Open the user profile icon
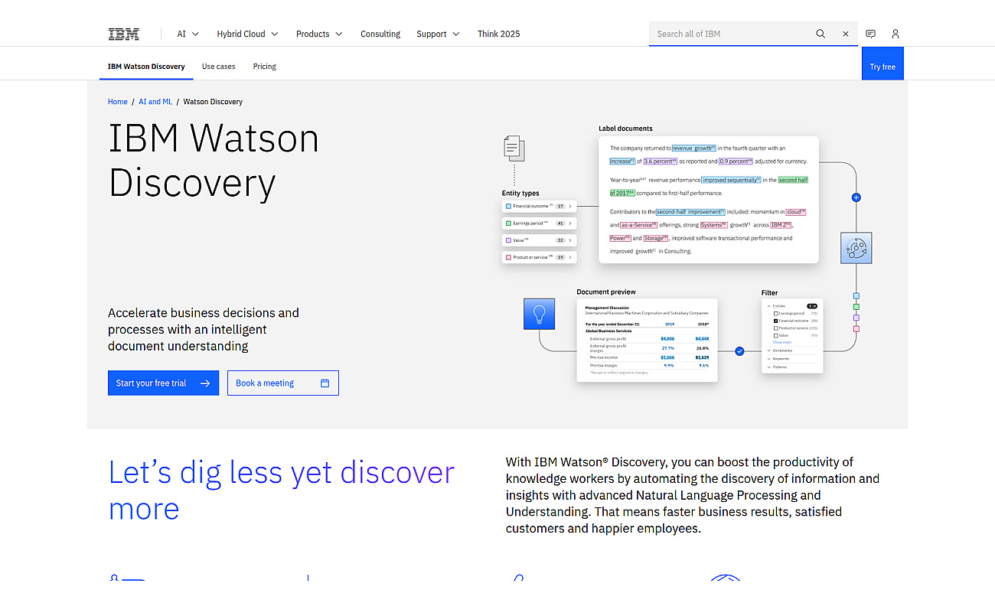The width and height of the screenshot is (995, 603). click(x=895, y=34)
